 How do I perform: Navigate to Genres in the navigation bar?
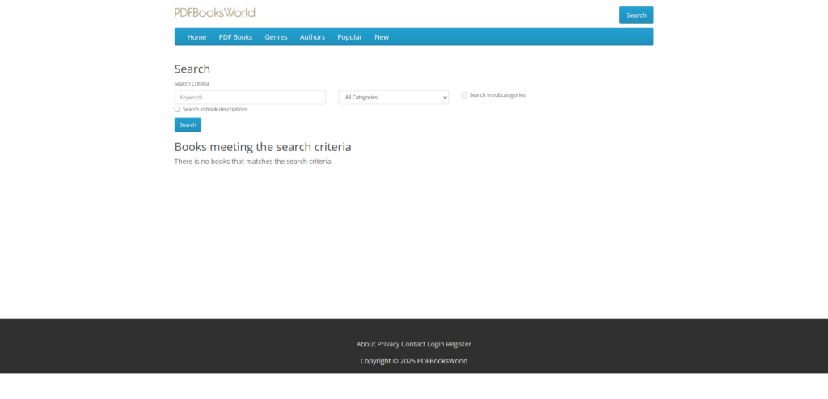coord(276,37)
